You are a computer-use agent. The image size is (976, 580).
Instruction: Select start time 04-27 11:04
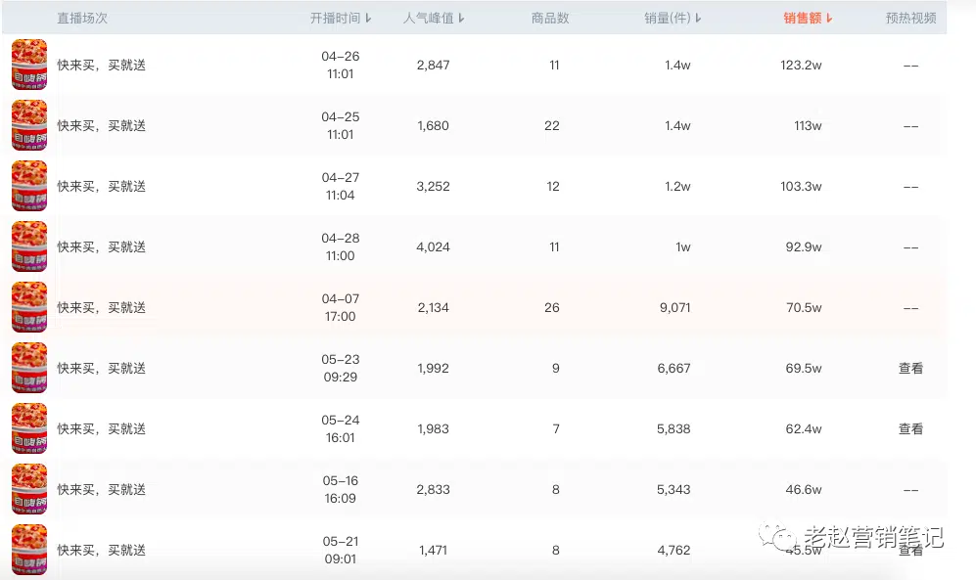(341, 186)
